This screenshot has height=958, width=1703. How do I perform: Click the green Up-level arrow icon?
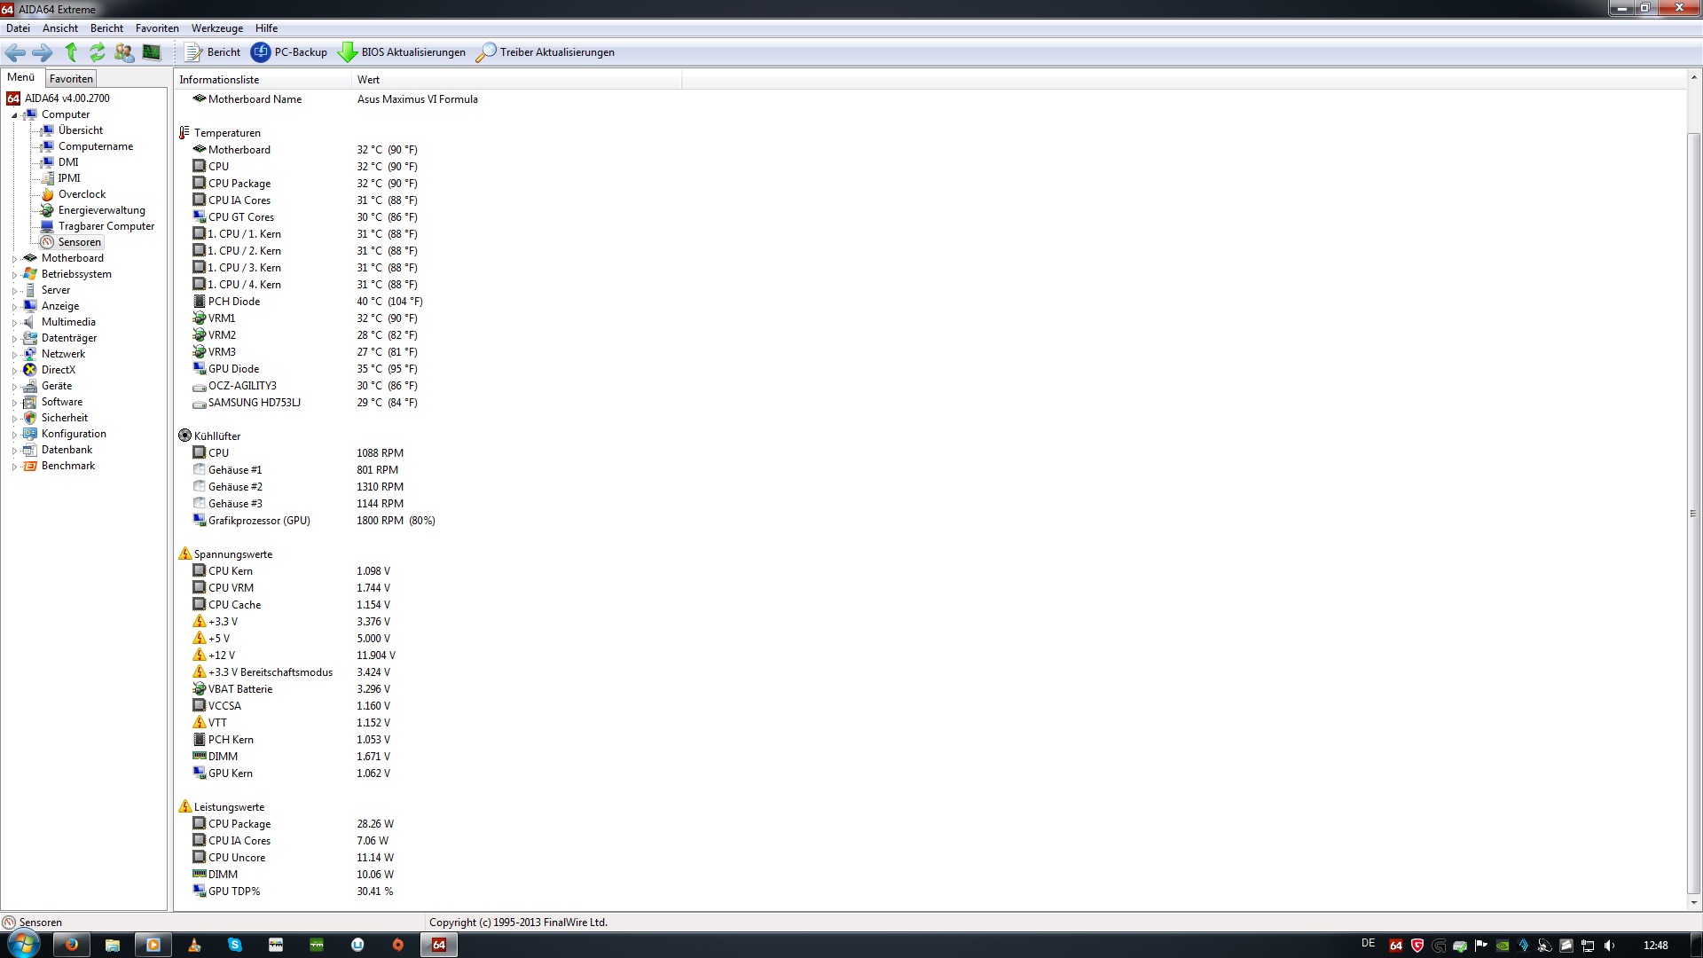click(71, 52)
